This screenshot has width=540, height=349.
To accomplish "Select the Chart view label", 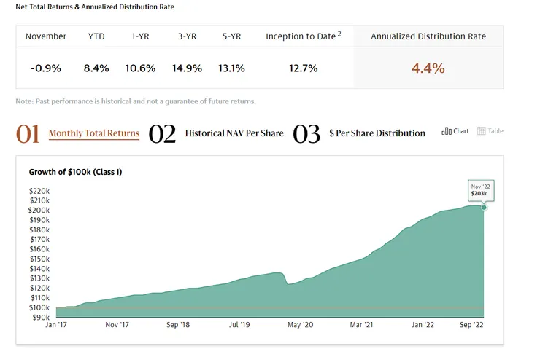I will pos(461,131).
